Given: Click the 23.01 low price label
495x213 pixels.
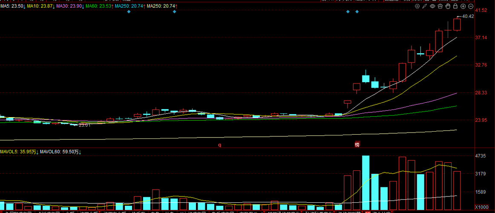Looking at the screenshot, I should coord(85,125).
